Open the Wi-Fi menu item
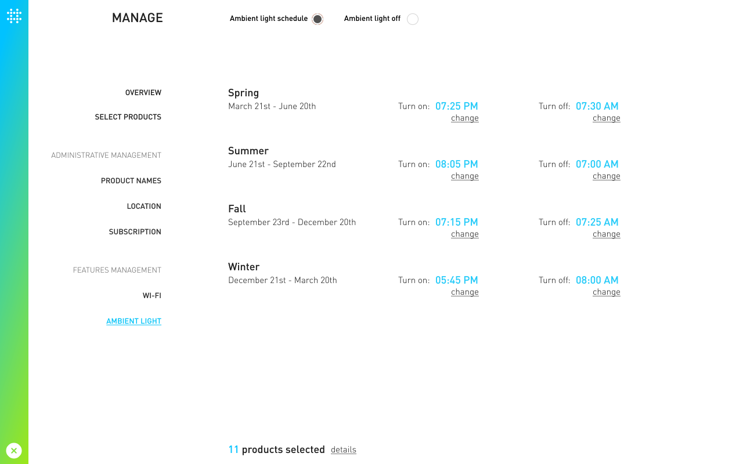The width and height of the screenshot is (743, 464). pyautogui.click(x=152, y=296)
